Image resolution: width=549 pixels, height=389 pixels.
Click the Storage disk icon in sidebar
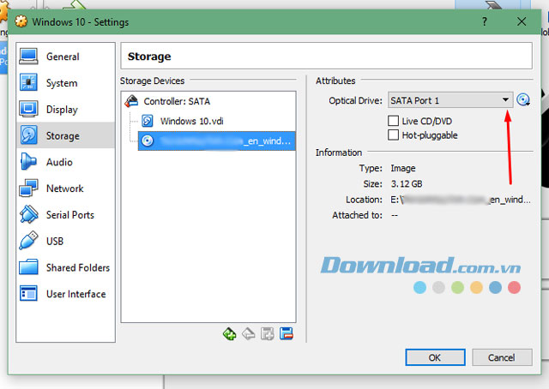28,135
